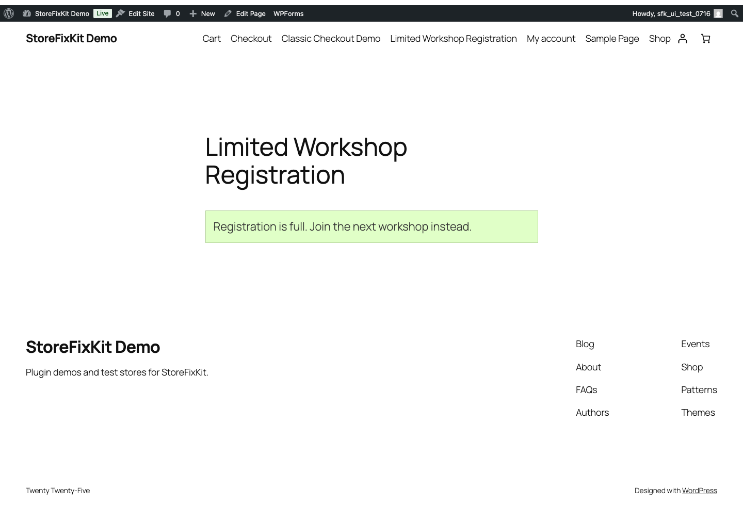The image size is (743, 521).
Task: Click the user avatar in admin bar
Action: 718,13
